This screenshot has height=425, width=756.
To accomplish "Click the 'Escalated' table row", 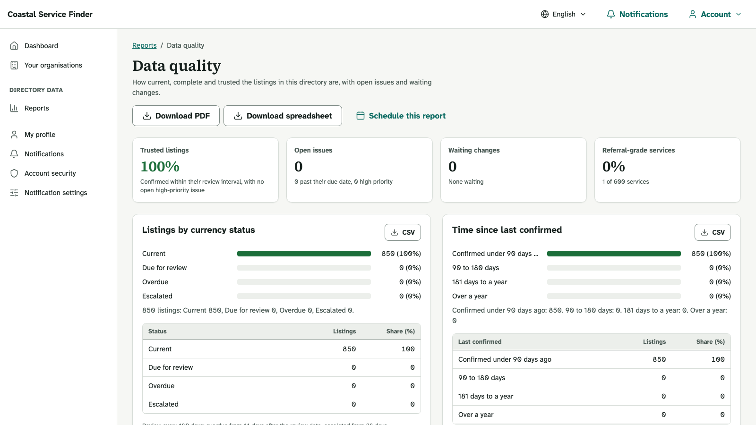I will point(282,404).
